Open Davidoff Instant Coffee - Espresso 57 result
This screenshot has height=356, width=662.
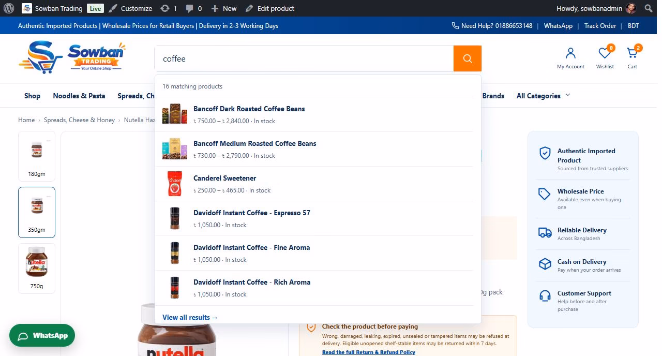point(314,218)
